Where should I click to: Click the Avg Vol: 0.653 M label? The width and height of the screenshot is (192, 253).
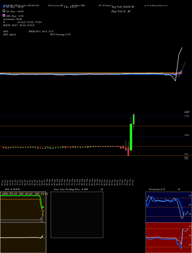tap(122, 7)
